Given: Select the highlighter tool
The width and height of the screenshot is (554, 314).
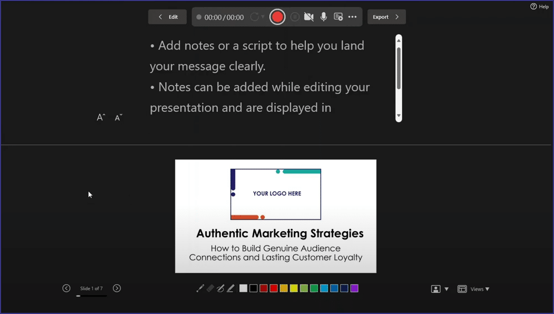Looking at the screenshot, I should pos(230,288).
